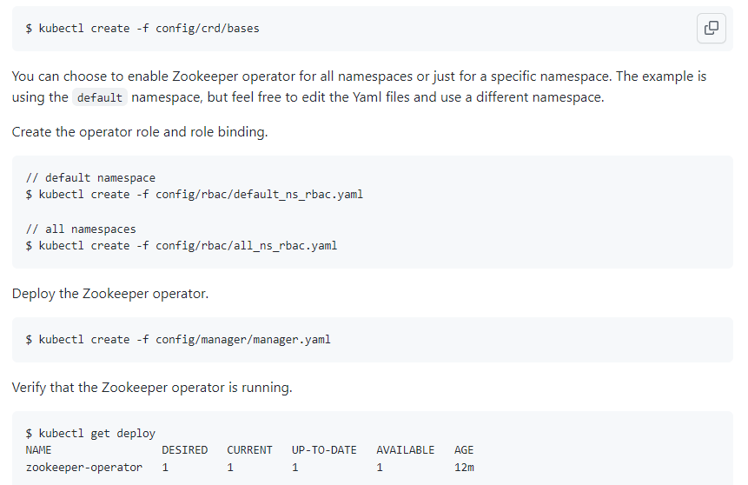The image size is (748, 485).
Task: Click 'Verify that the Zookeeper operator is running' text
Action: pyautogui.click(x=152, y=387)
